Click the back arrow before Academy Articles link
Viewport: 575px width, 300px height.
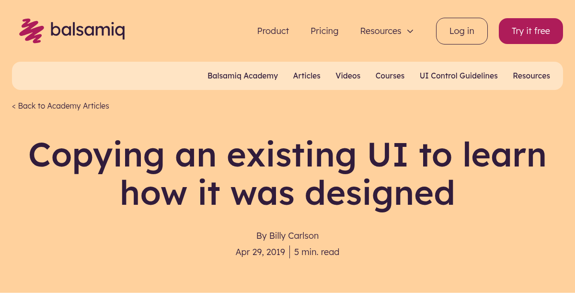point(13,106)
